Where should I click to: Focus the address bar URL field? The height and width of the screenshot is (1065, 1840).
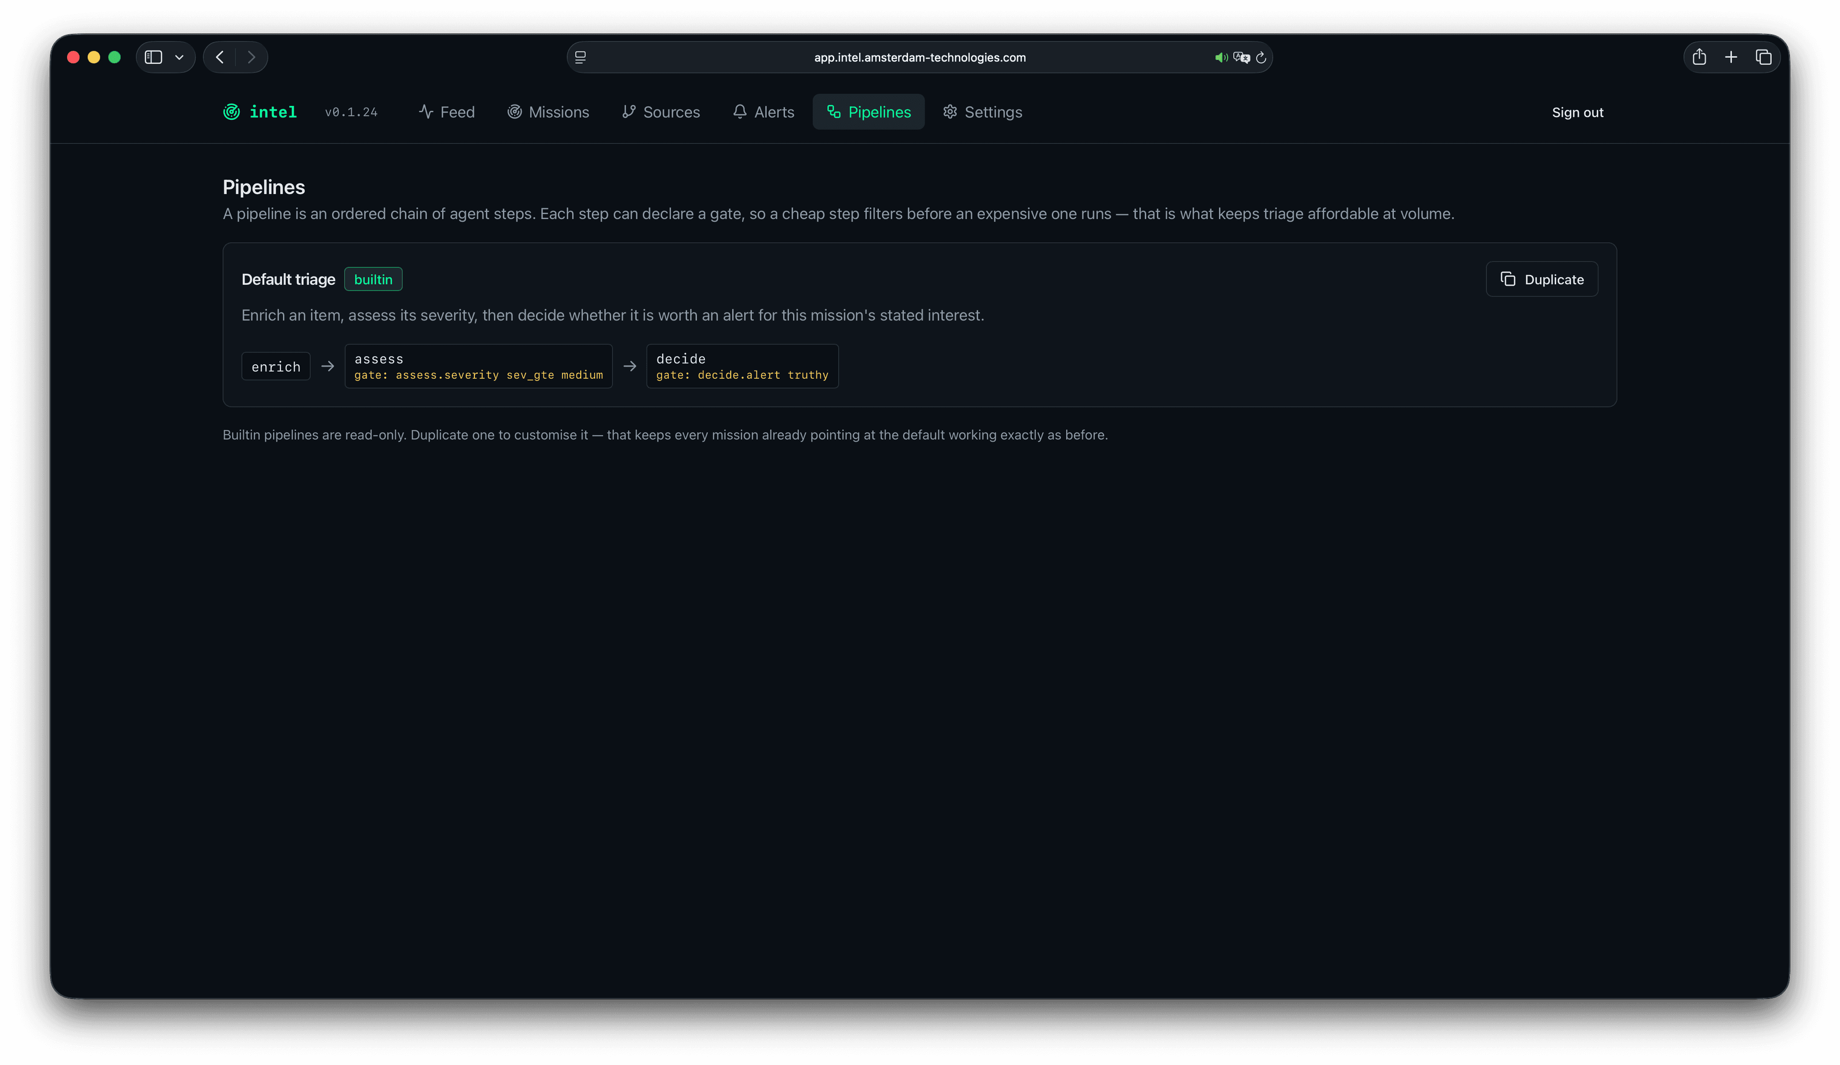pyautogui.click(x=919, y=57)
